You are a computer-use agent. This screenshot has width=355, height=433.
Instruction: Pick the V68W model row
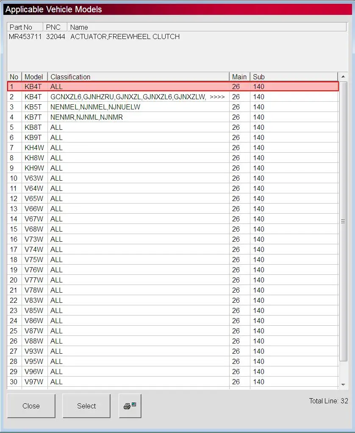coord(173,229)
